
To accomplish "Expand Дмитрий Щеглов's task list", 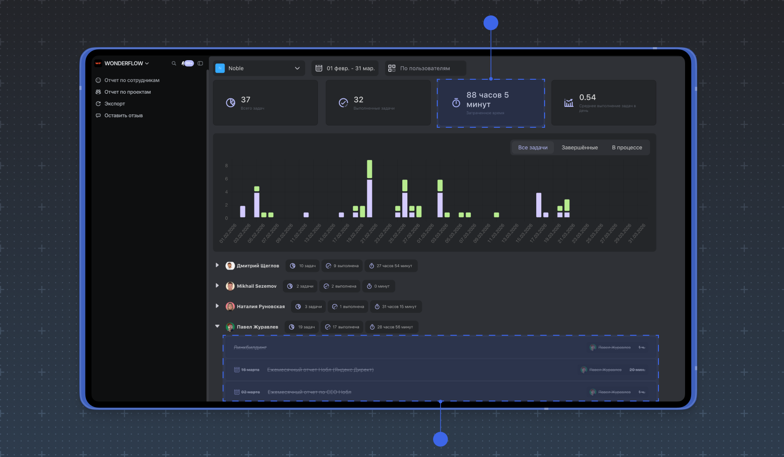I will click(x=217, y=265).
